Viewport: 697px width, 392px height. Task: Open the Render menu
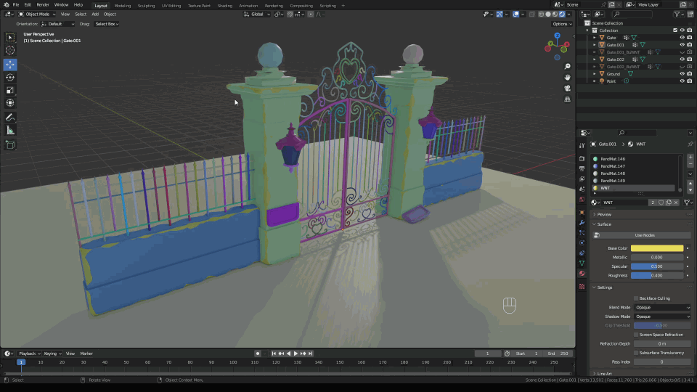click(x=43, y=5)
